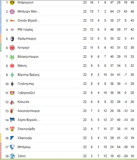Viewport: 137px width, 160px height.
Task: Select the Στουτγκάρδη team name
Action: [x=26, y=129]
